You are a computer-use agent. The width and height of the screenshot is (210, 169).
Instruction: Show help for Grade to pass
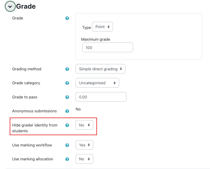tap(67, 97)
